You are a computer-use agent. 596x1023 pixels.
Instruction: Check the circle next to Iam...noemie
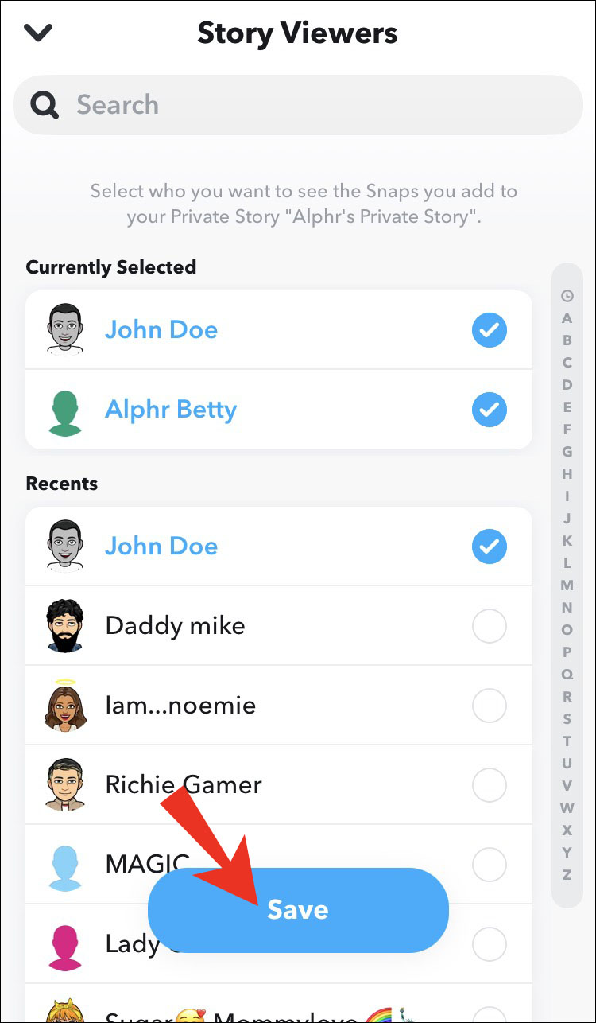pyautogui.click(x=489, y=706)
